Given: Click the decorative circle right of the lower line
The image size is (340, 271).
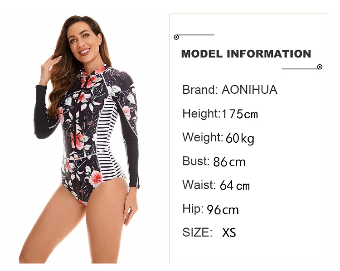Looking at the screenshot, I should click(x=320, y=67).
